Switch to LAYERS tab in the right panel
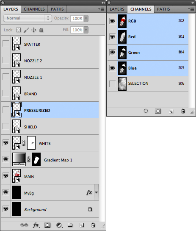Viewport: 196px width, 231px height. 117,9
